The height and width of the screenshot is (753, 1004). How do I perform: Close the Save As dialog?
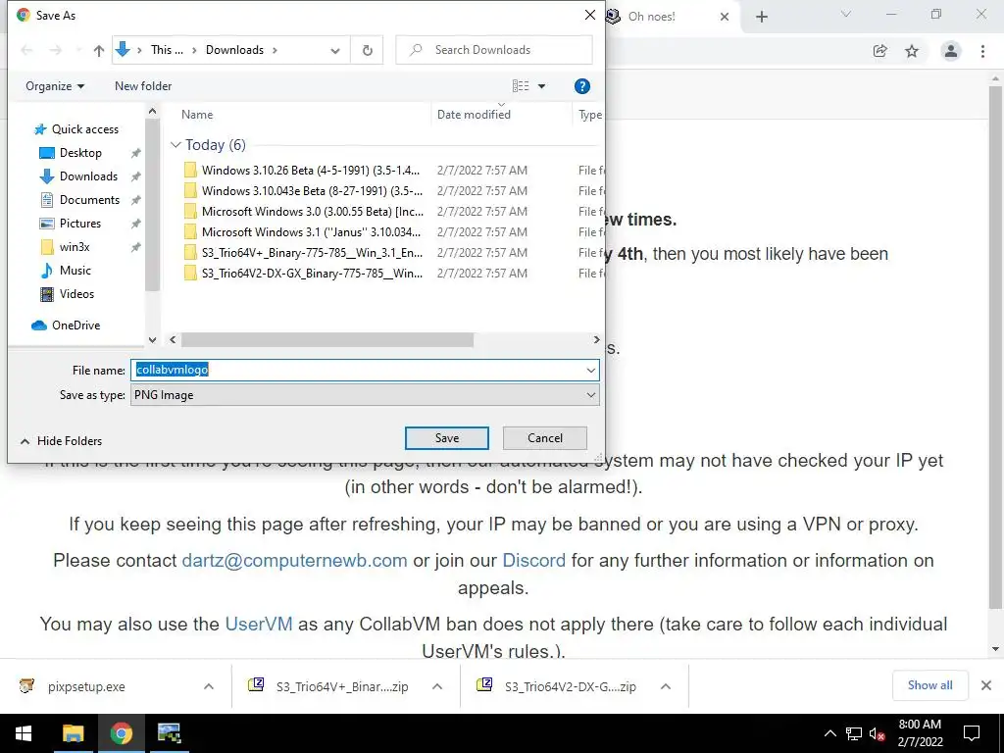pyautogui.click(x=589, y=16)
